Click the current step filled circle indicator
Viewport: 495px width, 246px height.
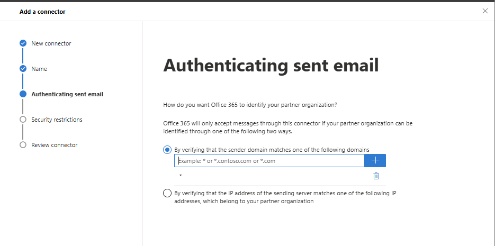[x=23, y=94]
